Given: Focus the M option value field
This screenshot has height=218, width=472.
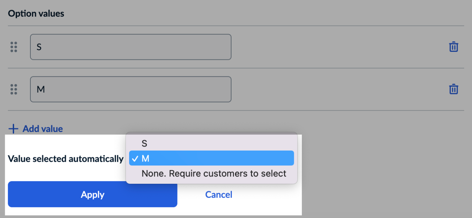Looking at the screenshot, I should (130, 89).
